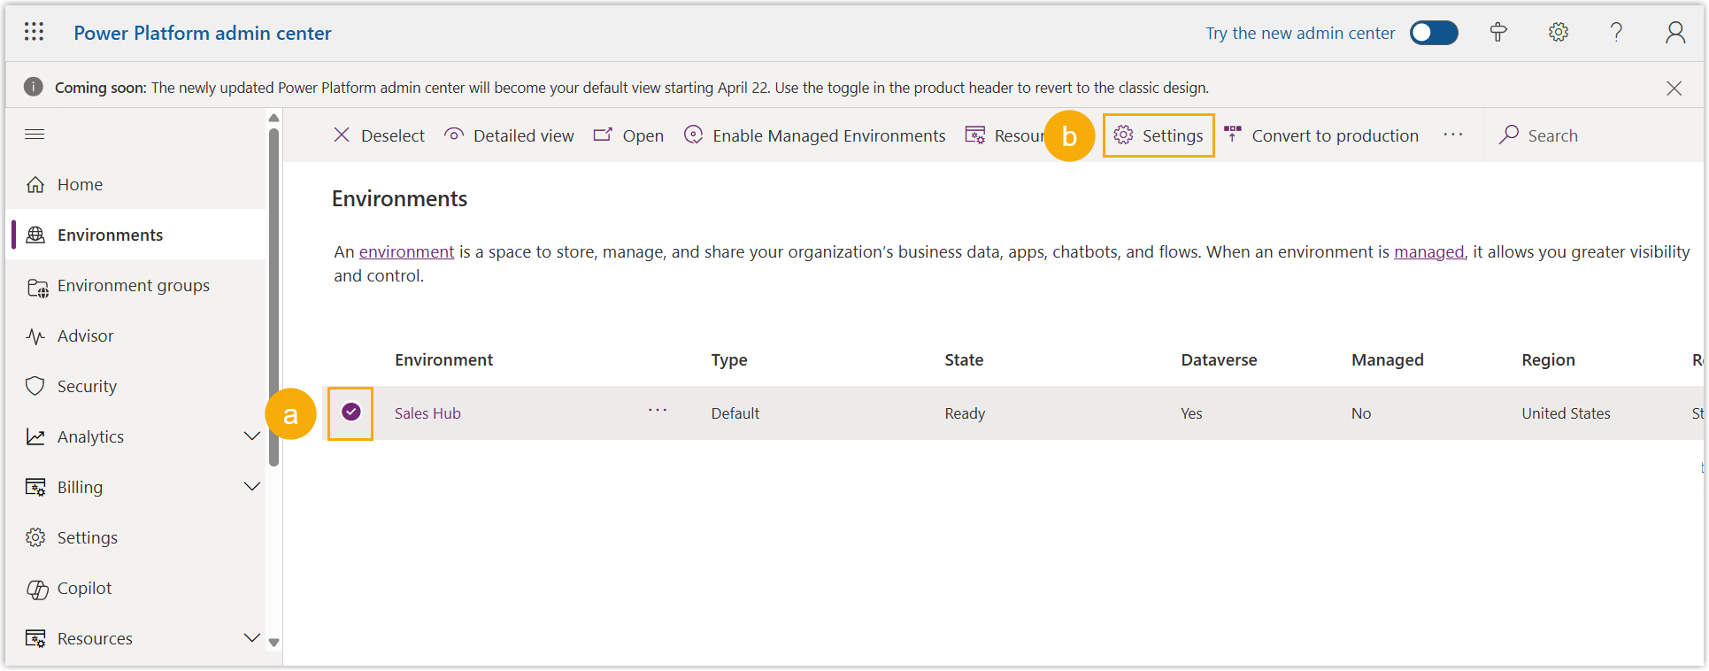Expand the Billing section chevron
The width and height of the screenshot is (1709, 671).
tap(251, 487)
